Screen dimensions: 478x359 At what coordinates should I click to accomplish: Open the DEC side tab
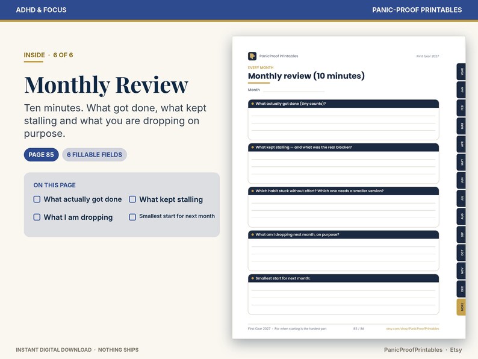point(461,289)
